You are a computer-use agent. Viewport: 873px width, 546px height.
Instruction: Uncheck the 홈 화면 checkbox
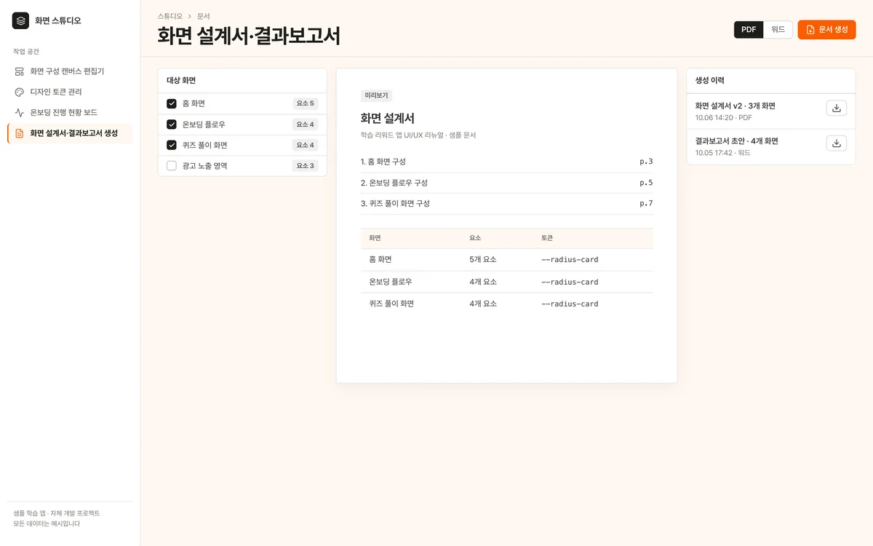172,103
